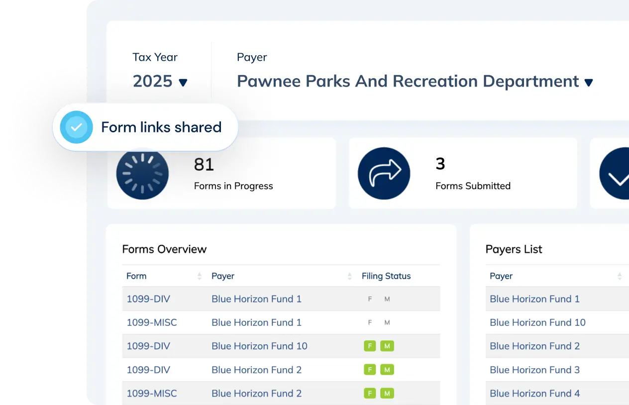Open 1099-DIV form for Blue Horizon Fund 2

pyautogui.click(x=148, y=370)
